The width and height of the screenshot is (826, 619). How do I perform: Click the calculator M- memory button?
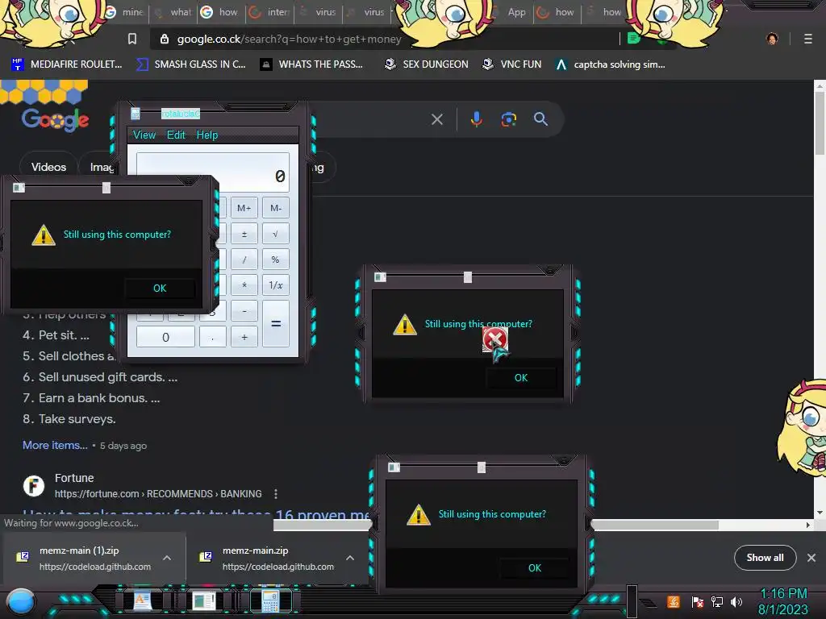[x=276, y=208]
